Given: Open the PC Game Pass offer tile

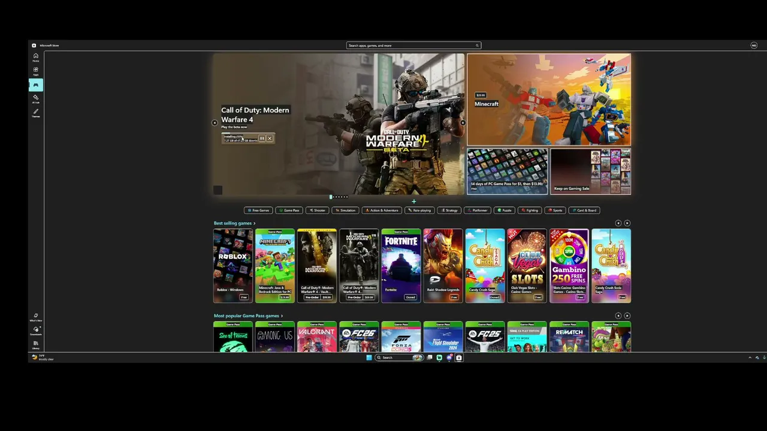Looking at the screenshot, I should point(508,171).
